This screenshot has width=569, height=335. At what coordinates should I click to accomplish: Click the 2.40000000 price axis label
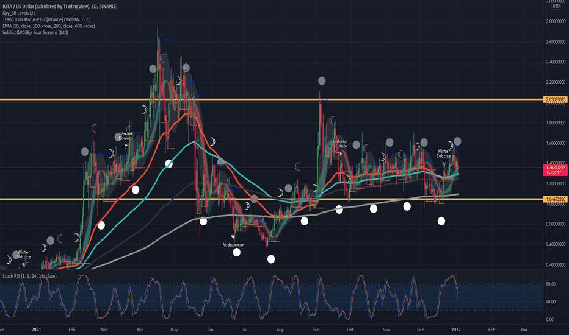tap(556, 62)
